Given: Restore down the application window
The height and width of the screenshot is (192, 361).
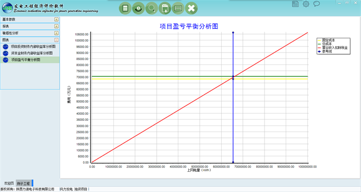Looking at the screenshot, I should click(x=347, y=3).
